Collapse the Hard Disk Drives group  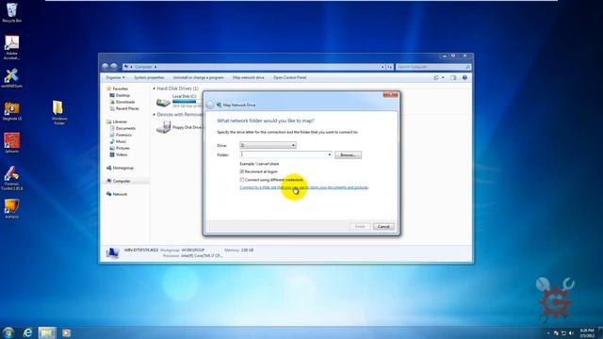point(155,89)
